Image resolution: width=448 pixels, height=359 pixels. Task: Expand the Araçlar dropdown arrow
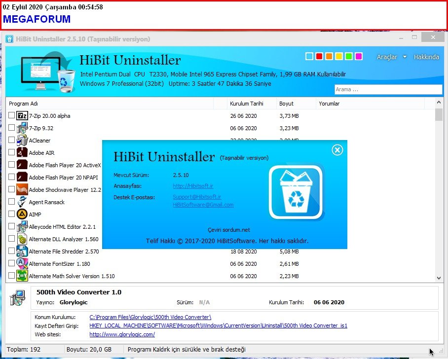(x=405, y=57)
